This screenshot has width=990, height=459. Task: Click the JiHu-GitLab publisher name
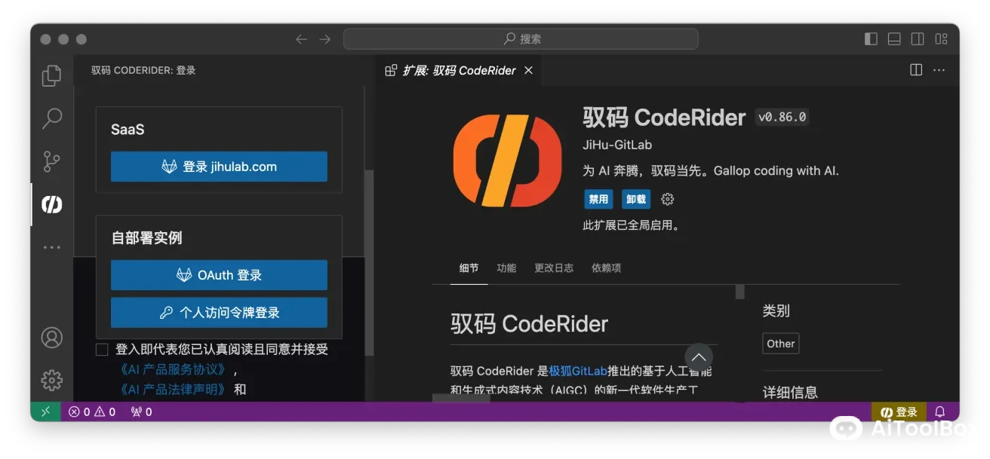(x=617, y=145)
